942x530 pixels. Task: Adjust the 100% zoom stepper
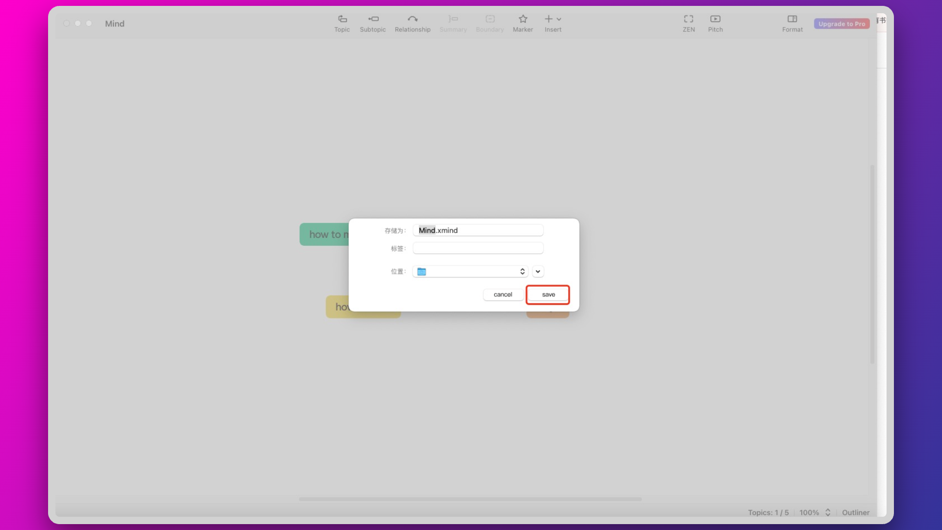(x=828, y=512)
